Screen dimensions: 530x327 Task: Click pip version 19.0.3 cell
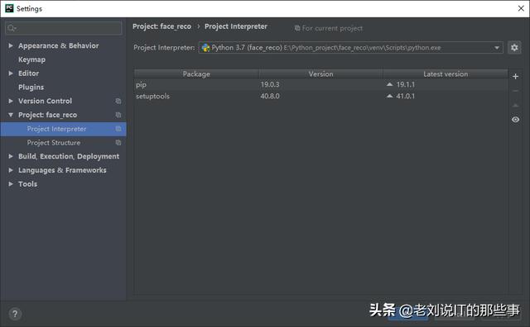tap(270, 84)
